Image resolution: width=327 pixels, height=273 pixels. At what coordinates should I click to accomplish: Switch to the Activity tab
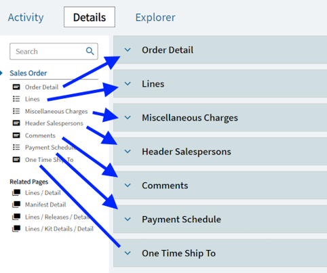tap(26, 18)
